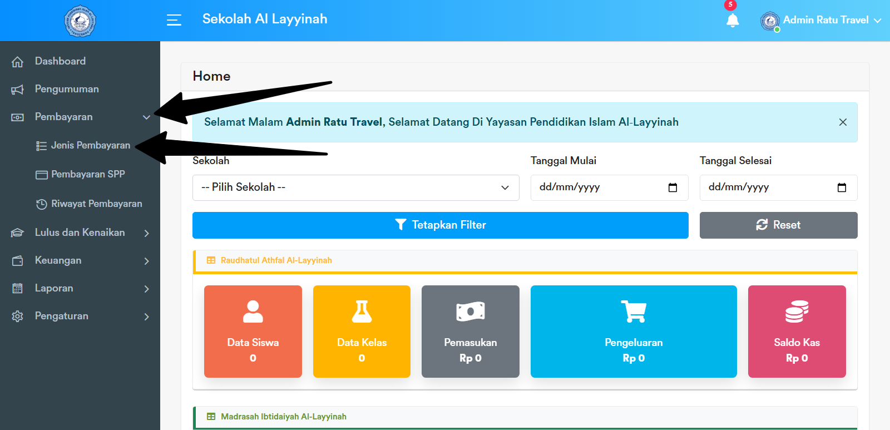Click the Sekolah Al Layyinah title
Screen dimensions: 890x430
(x=265, y=19)
